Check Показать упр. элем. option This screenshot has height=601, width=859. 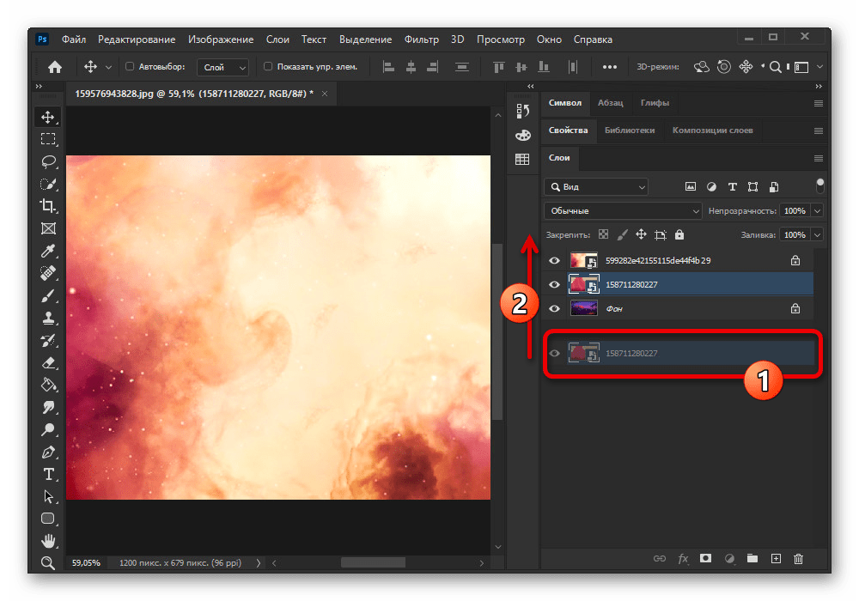pyautogui.click(x=268, y=66)
